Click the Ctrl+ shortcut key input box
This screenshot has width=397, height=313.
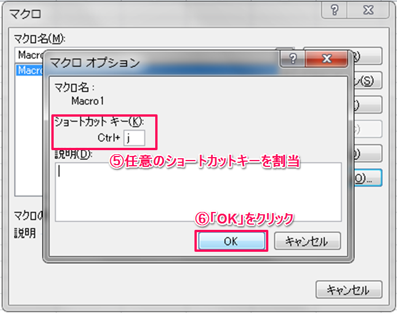tap(134, 138)
